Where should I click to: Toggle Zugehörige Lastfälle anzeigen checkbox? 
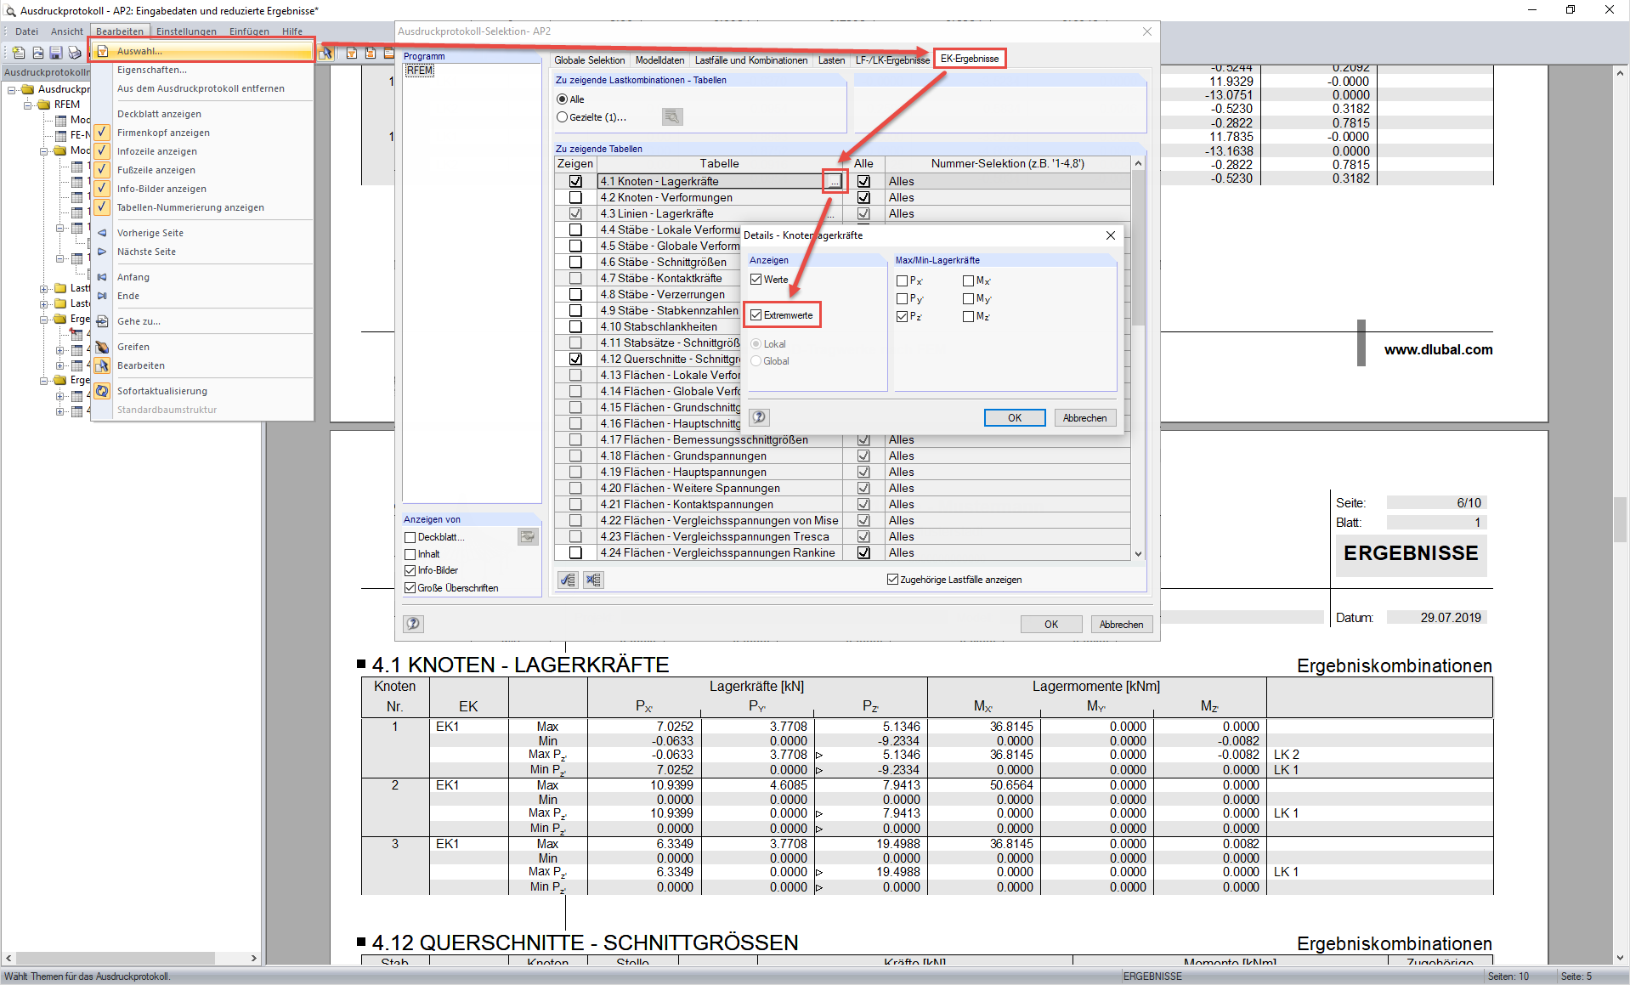click(x=892, y=580)
